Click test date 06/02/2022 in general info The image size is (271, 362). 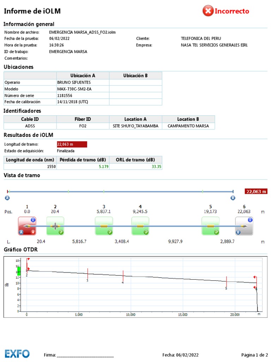tap(59, 39)
